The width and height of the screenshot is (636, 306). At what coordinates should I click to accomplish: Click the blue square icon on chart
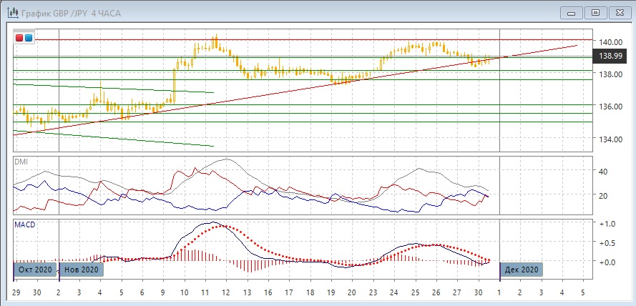(28, 37)
